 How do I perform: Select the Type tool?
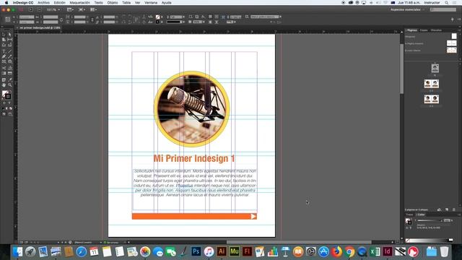coord(4,51)
